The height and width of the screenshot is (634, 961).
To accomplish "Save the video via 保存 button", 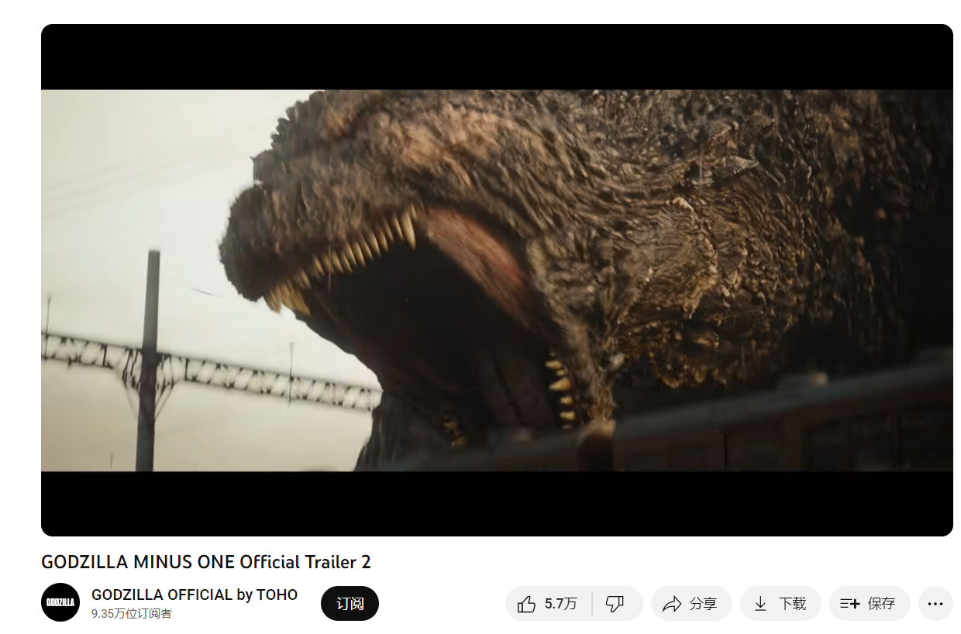I will click(x=870, y=604).
